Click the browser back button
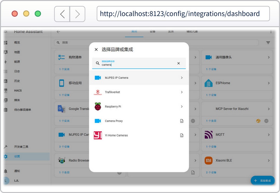The width and height of the screenshot is (280, 193). coord(62,14)
